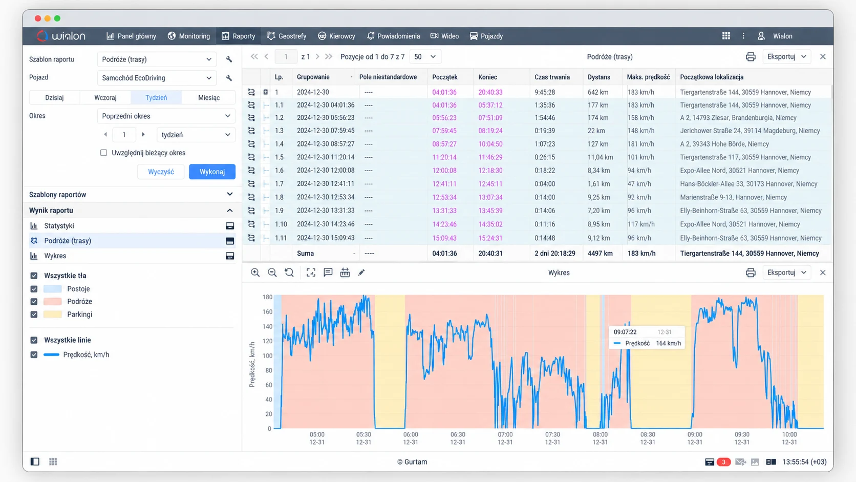Click the pencil edit icon in chart toolbar
Viewport: 856px width, 482px height.
click(x=361, y=273)
